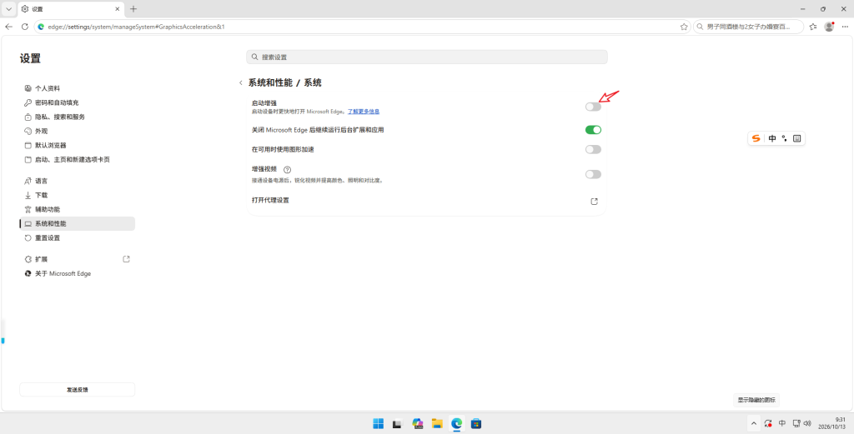Open 个人资料 settings section
Screen dimensions: 854x434
[x=78, y=88]
